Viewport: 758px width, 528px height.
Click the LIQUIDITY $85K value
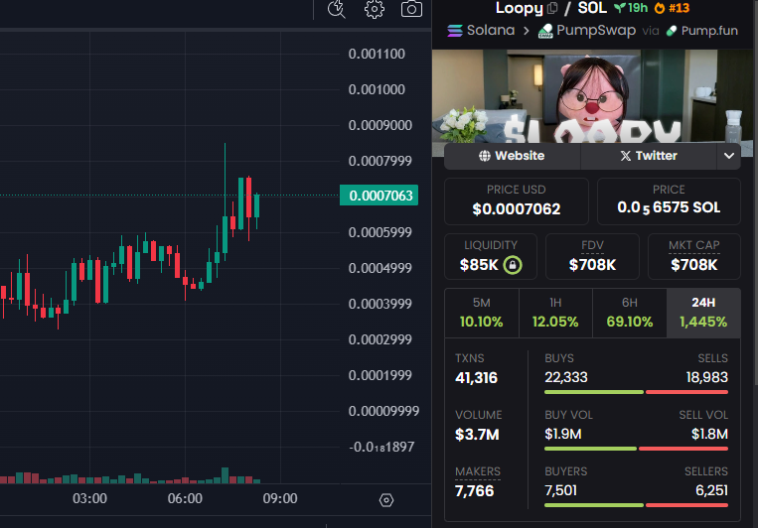pos(479,265)
